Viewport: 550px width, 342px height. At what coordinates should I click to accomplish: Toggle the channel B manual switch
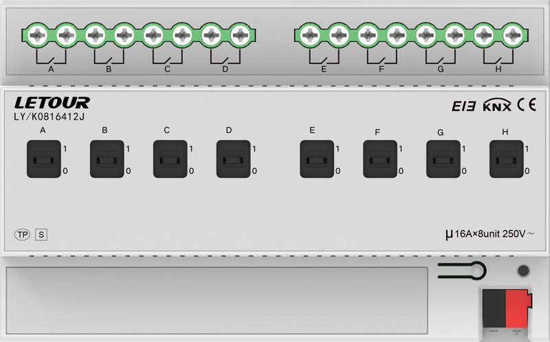click(x=107, y=159)
